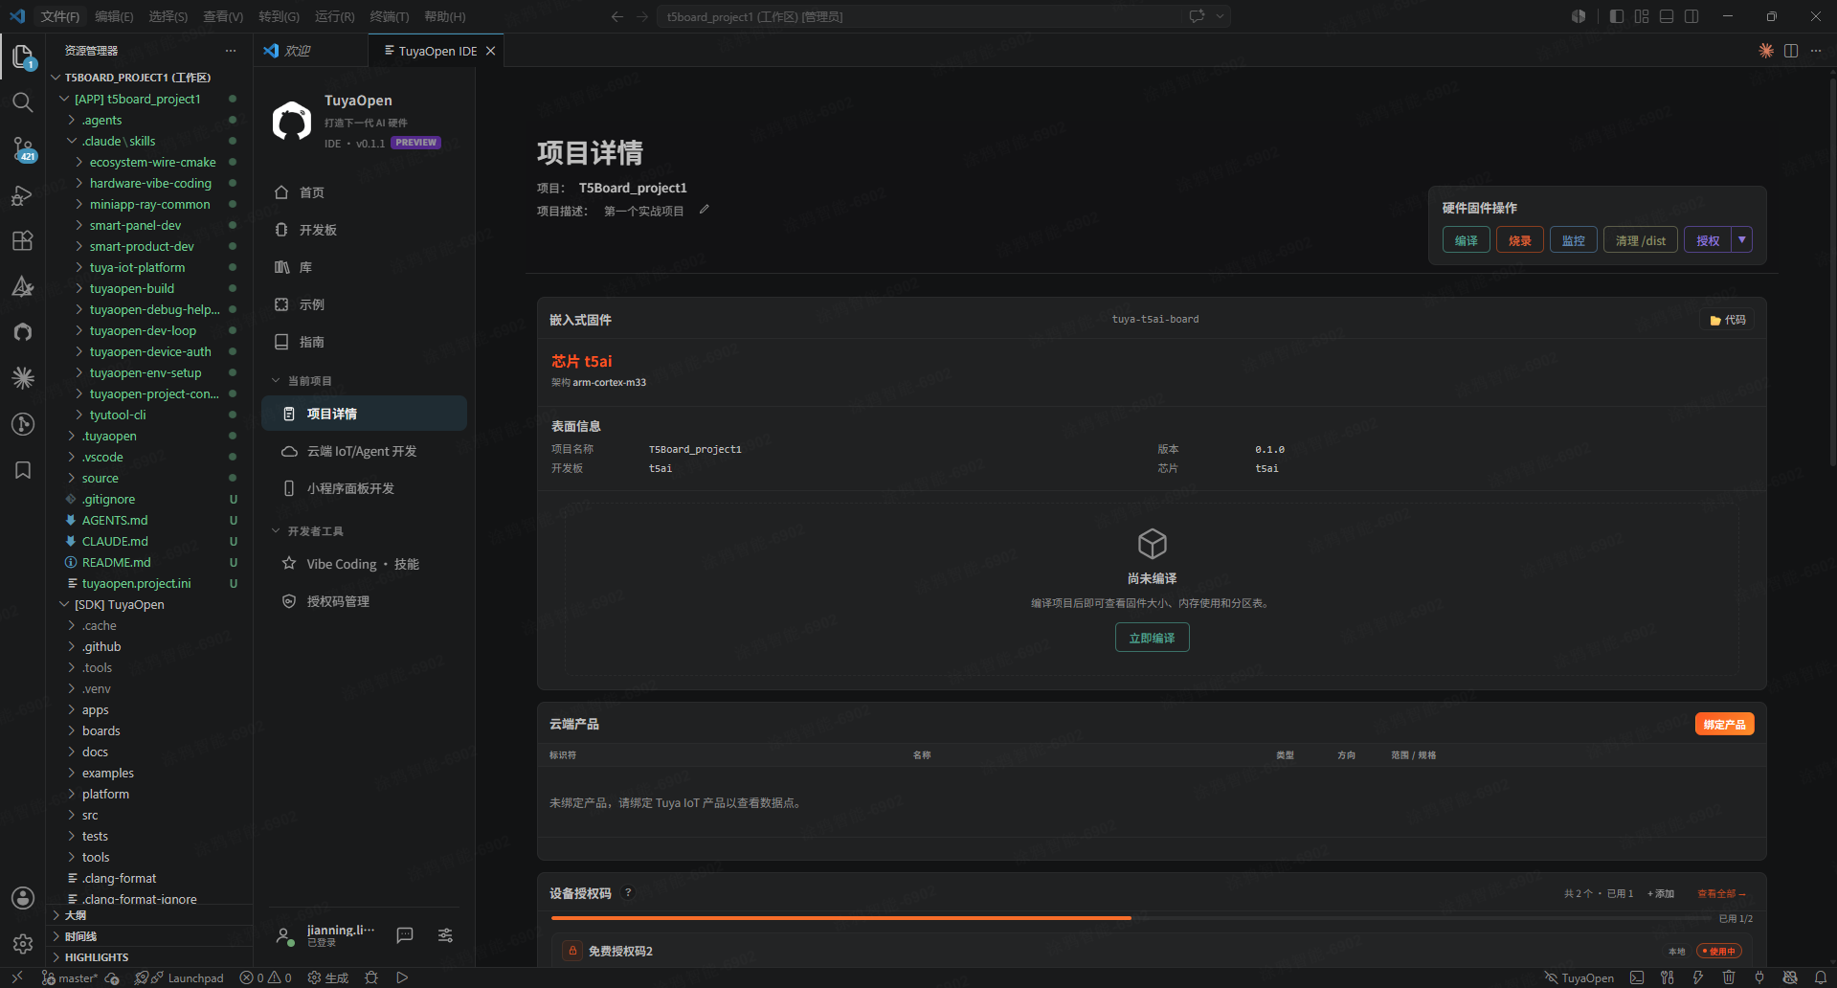Viewport: 1837px width, 988px height.
Task: Open the Run and Debug view
Action: [x=23, y=195]
